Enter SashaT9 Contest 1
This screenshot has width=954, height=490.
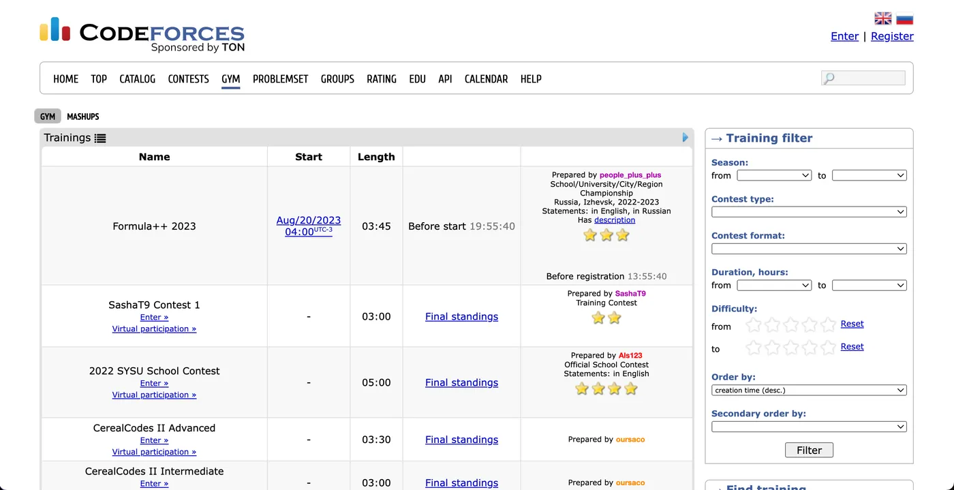pos(154,317)
